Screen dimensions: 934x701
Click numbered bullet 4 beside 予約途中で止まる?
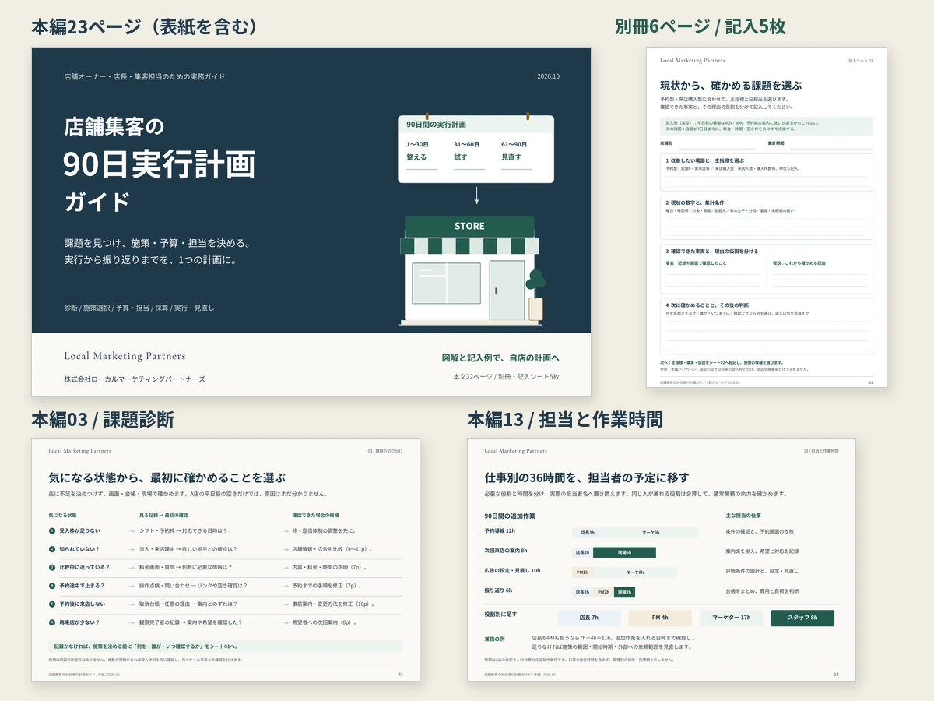52,585
